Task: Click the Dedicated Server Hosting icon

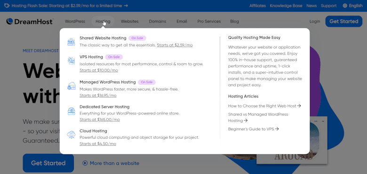Action: [71, 111]
